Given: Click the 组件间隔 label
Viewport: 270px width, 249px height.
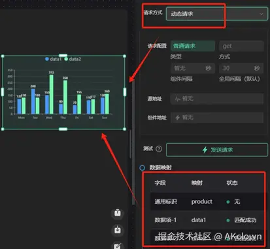Looking at the screenshot, I should 181,78.
